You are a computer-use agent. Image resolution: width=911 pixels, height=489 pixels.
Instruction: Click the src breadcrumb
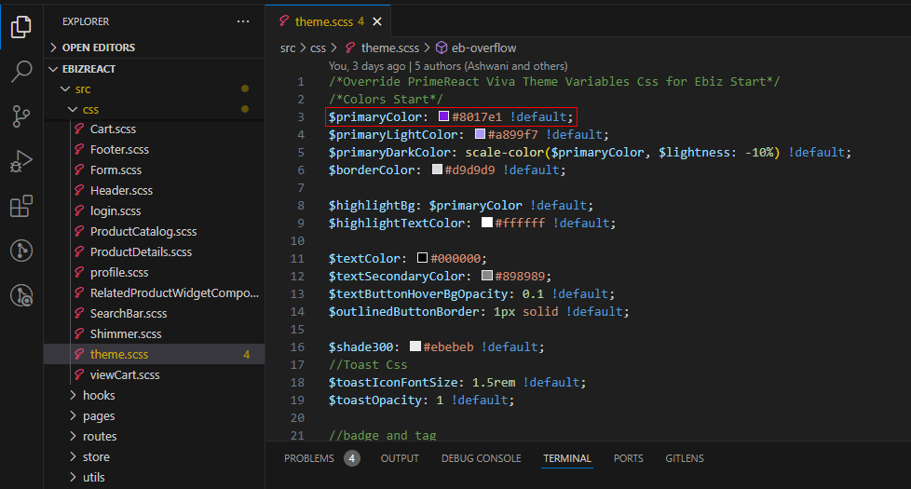(288, 48)
